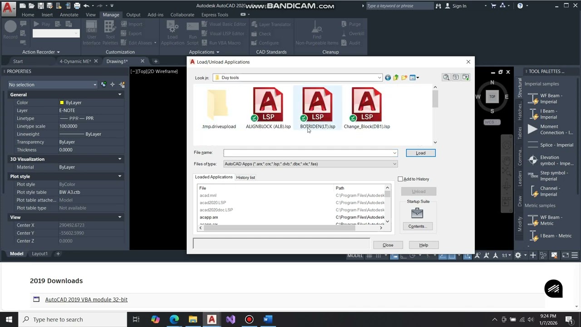This screenshot has width=581, height=327.
Task: Open the Structural palette tab
Action: (x=520, y=88)
